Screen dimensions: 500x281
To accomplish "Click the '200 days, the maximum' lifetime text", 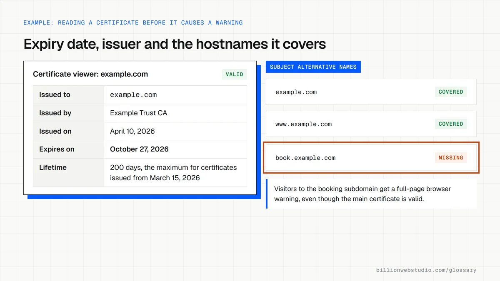I will point(173,173).
